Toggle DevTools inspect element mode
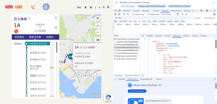The width and height of the screenshot is (217, 104). tap(115, 11)
